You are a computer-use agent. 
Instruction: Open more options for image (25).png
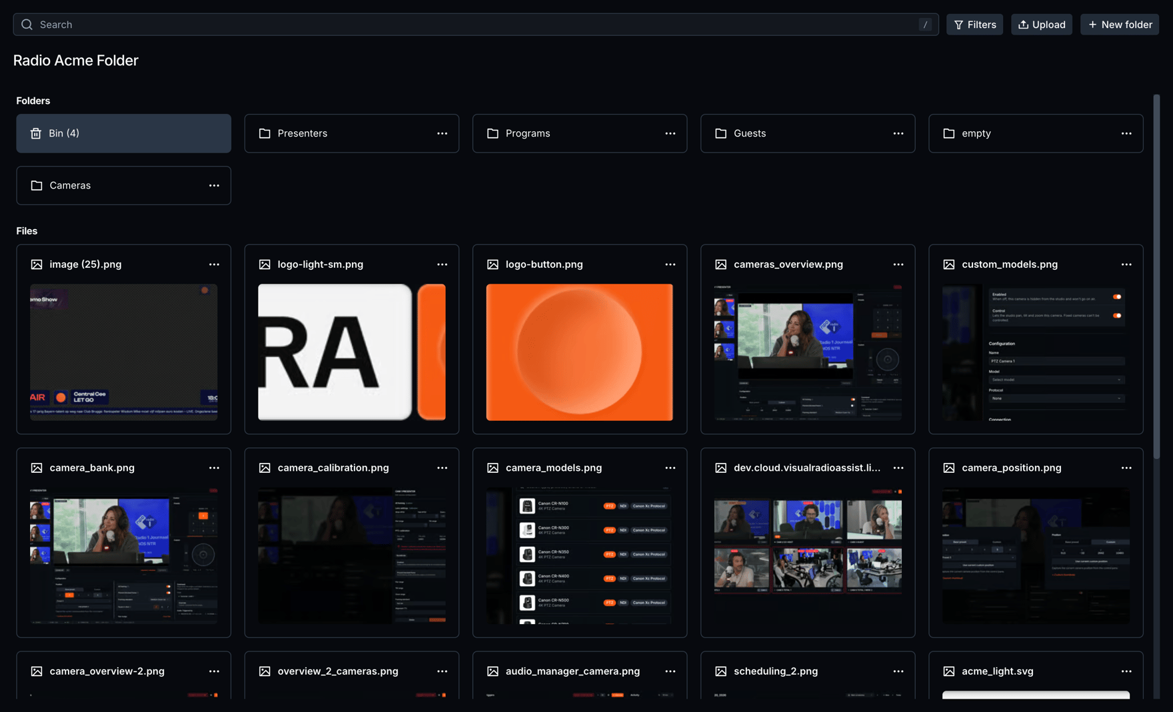pyautogui.click(x=214, y=264)
